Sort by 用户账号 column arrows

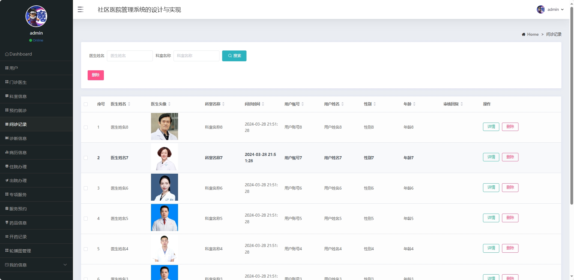pyautogui.click(x=303, y=104)
